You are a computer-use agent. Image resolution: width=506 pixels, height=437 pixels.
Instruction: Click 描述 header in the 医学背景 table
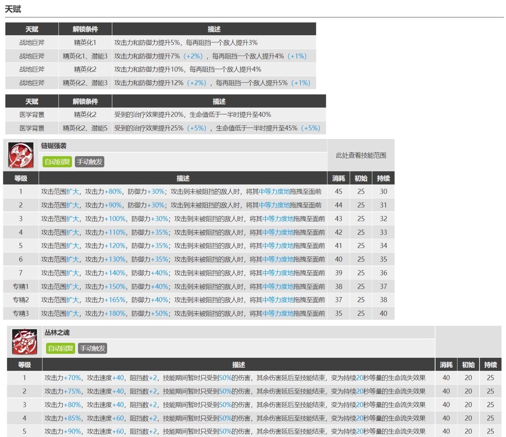click(x=219, y=101)
